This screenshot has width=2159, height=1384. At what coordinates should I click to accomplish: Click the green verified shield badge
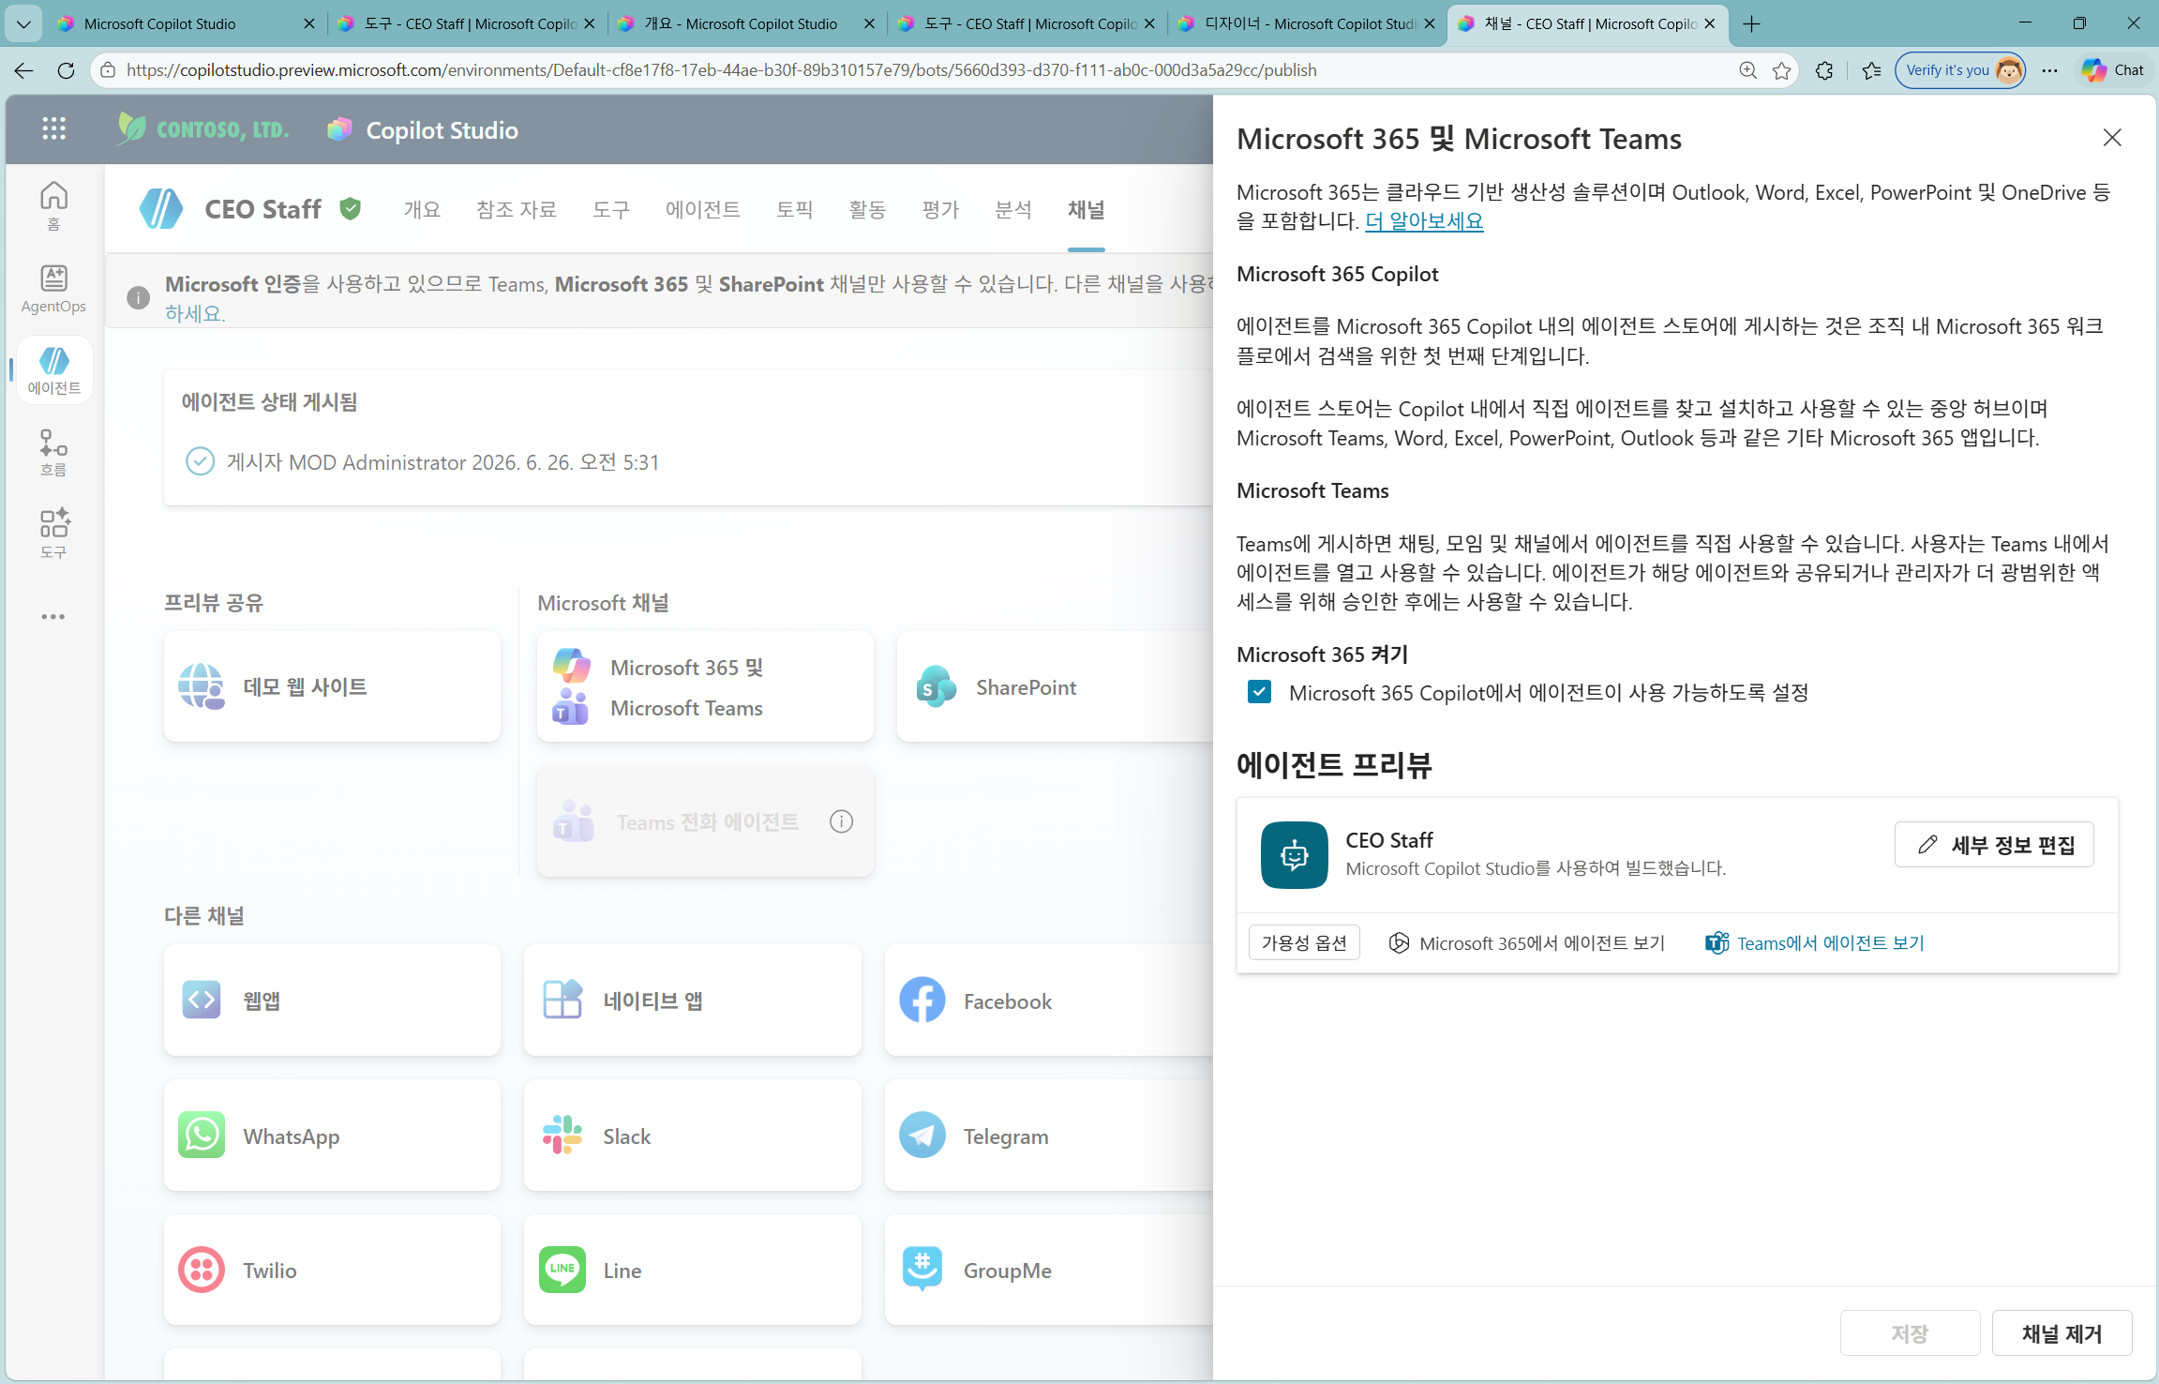351,208
